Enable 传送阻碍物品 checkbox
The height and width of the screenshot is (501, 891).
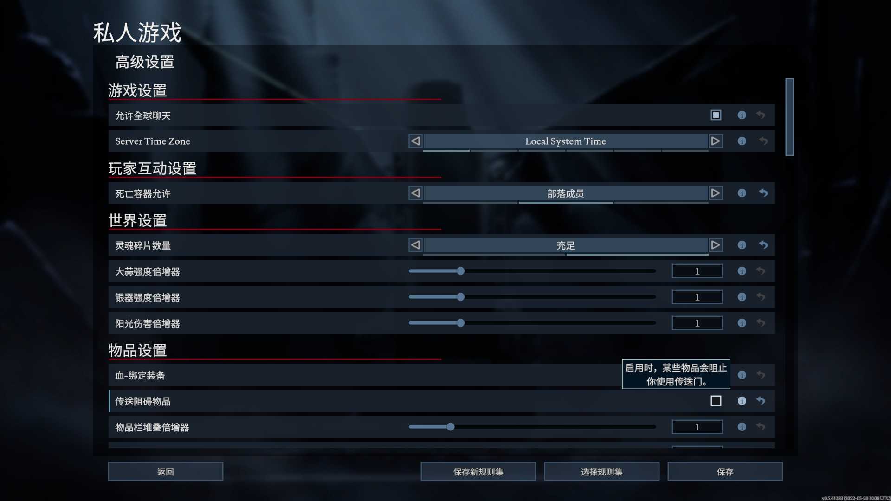tap(716, 401)
